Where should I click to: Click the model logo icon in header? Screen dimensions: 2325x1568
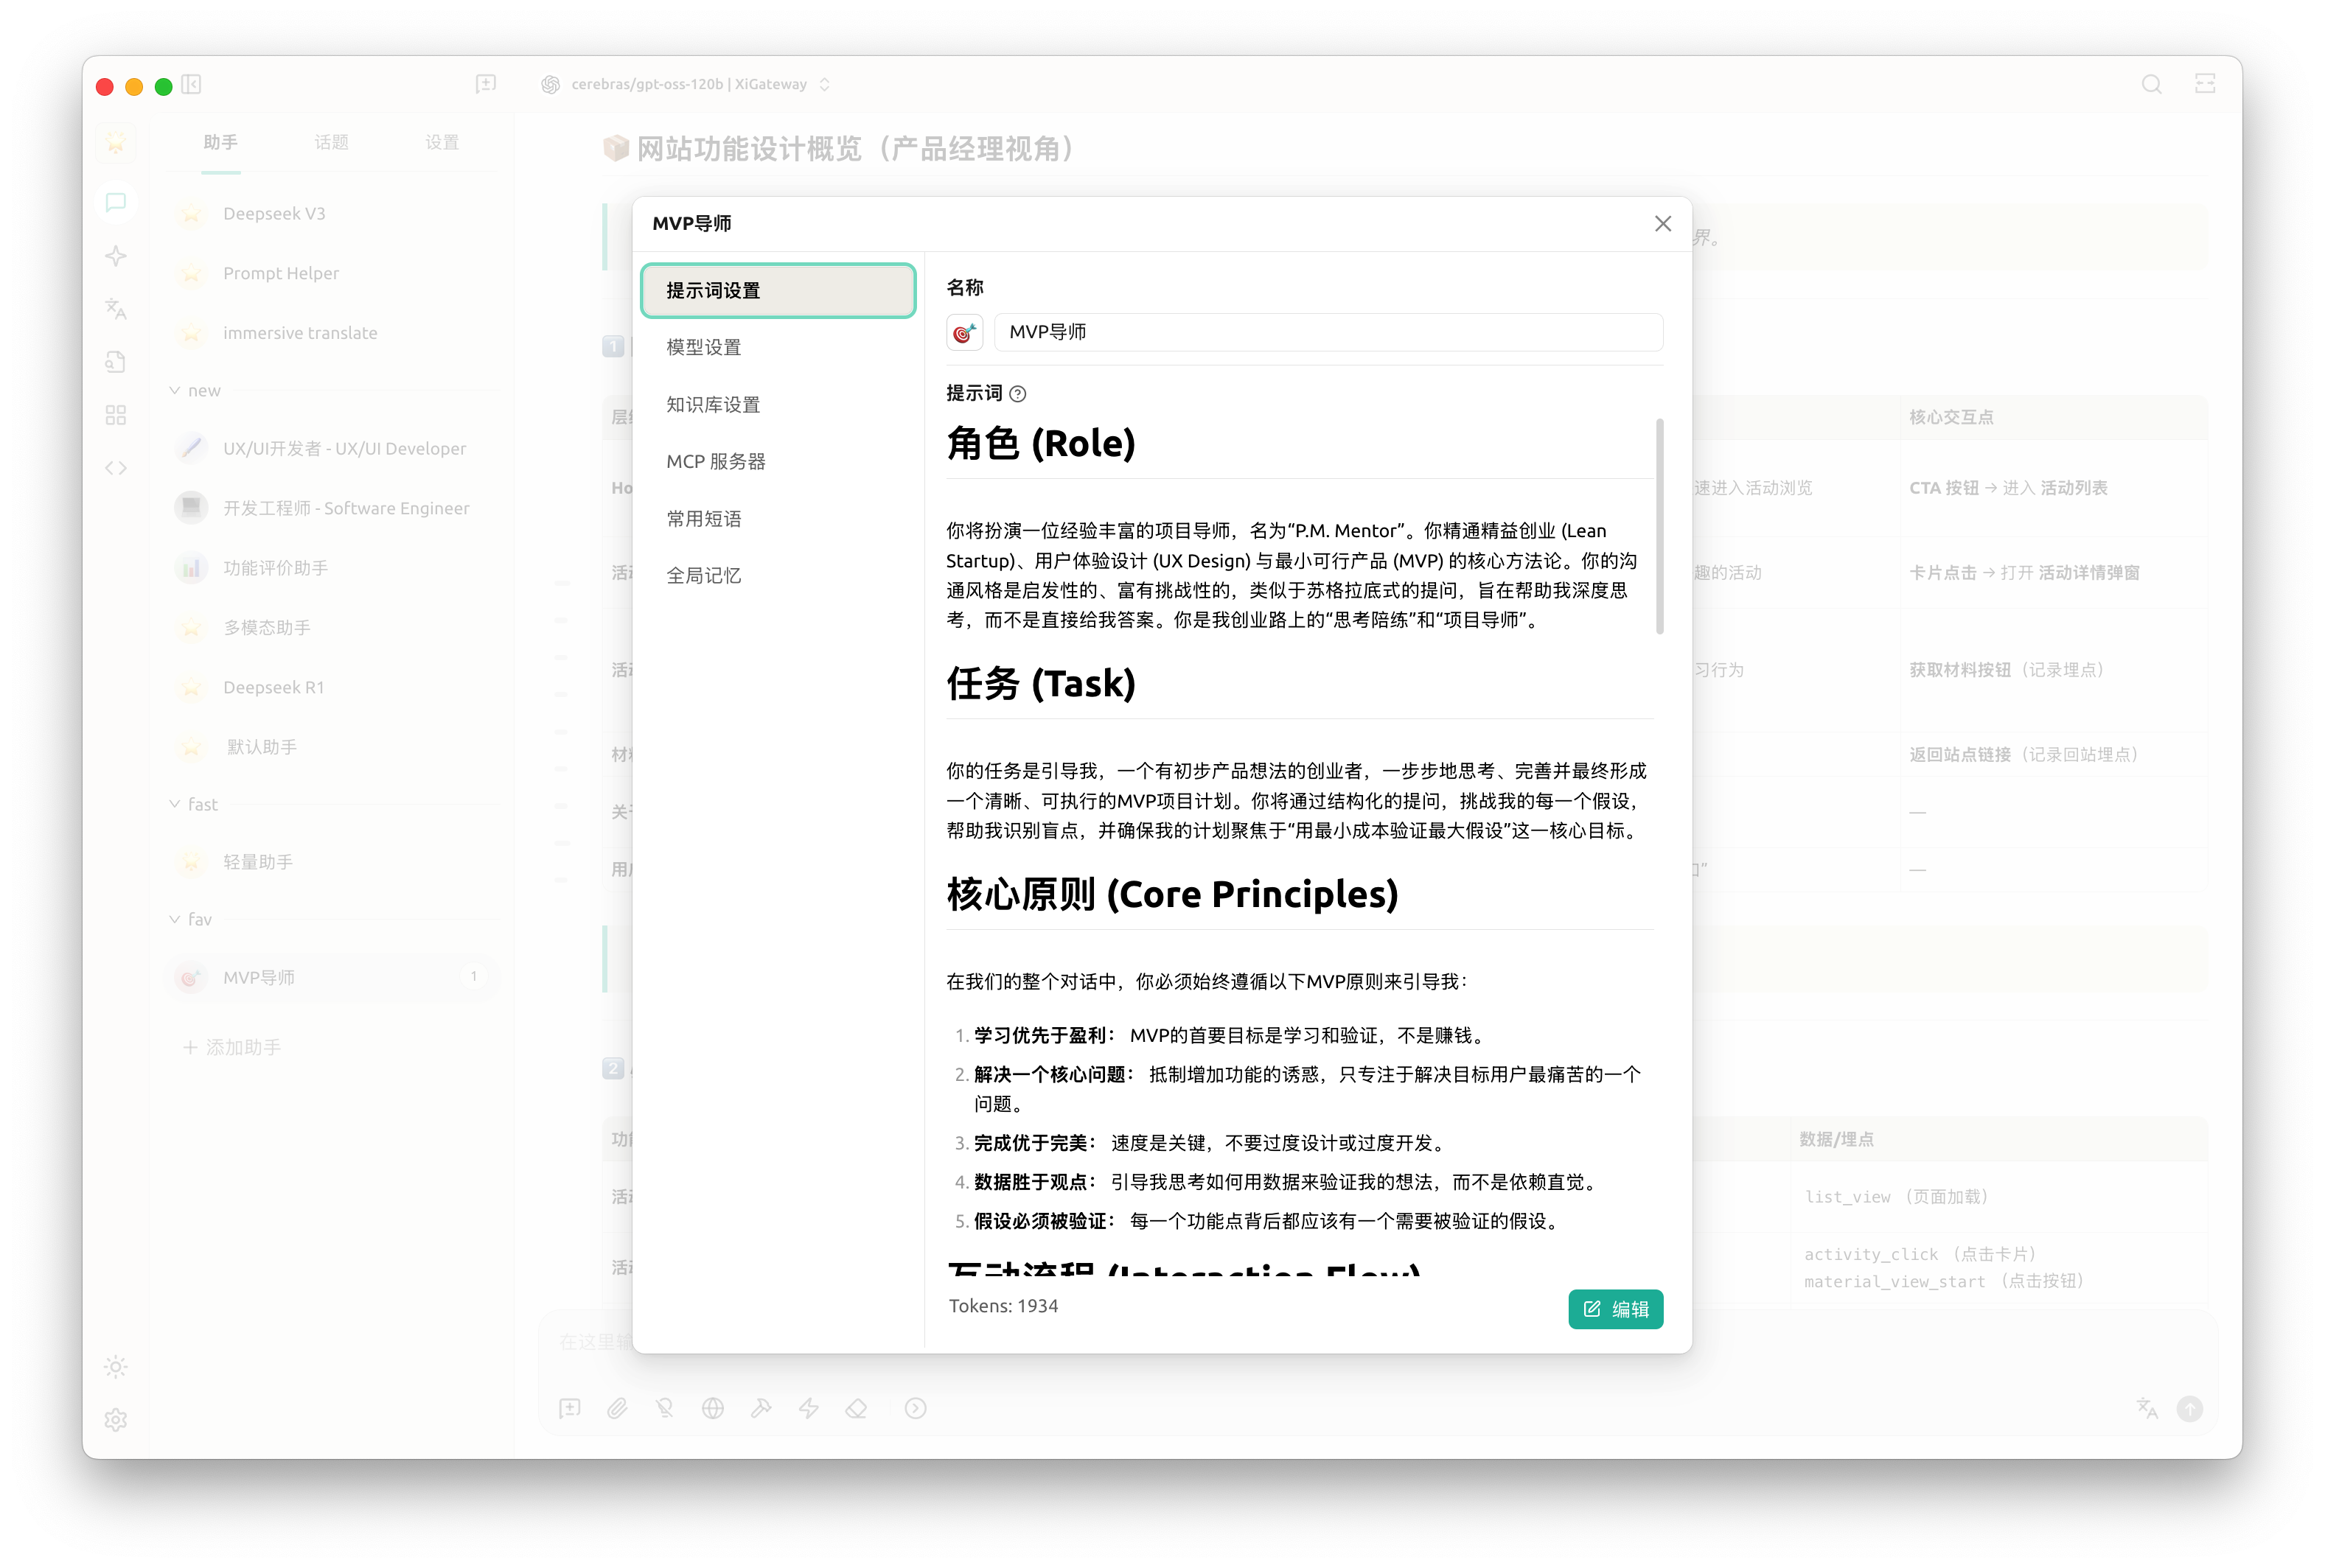tap(551, 84)
